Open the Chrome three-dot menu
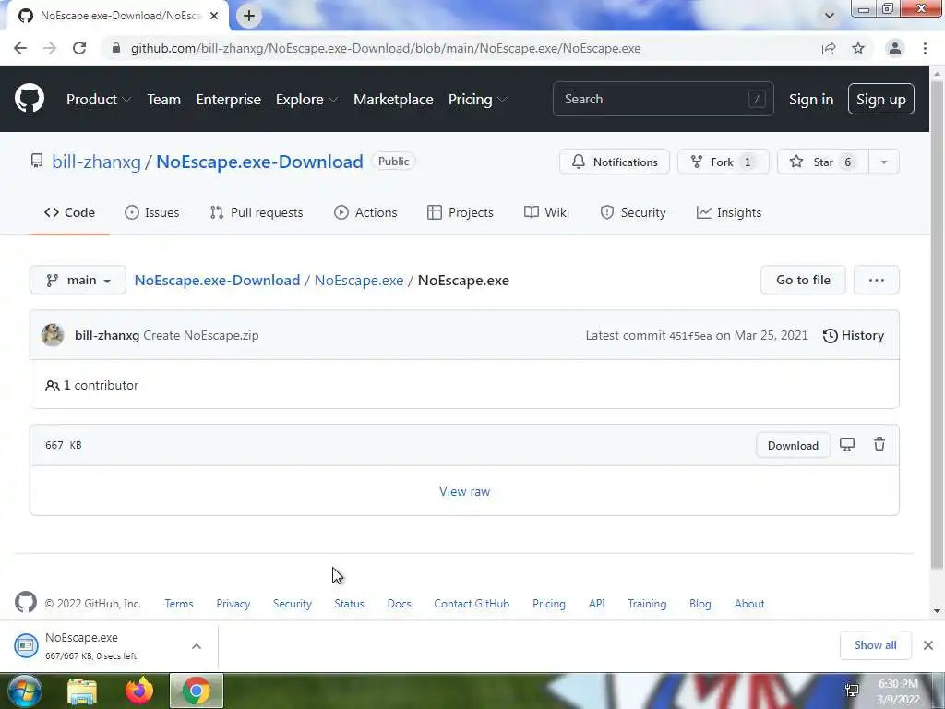This screenshot has height=709, width=945. [925, 48]
